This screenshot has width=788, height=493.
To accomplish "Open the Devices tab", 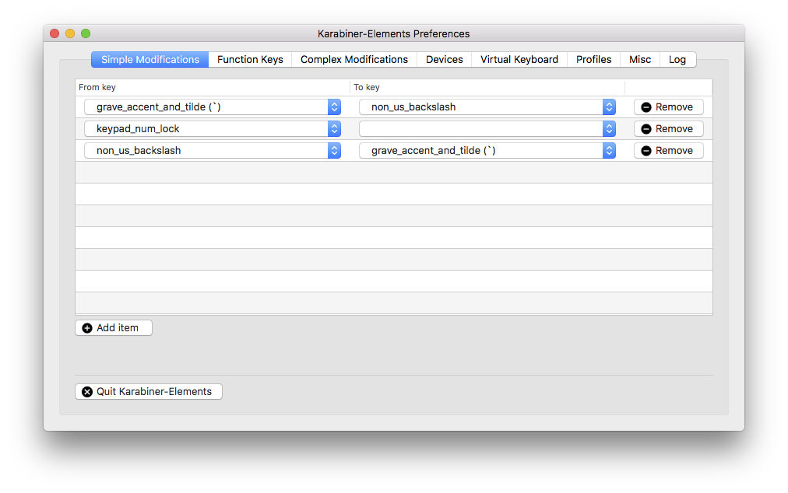I will coord(444,59).
